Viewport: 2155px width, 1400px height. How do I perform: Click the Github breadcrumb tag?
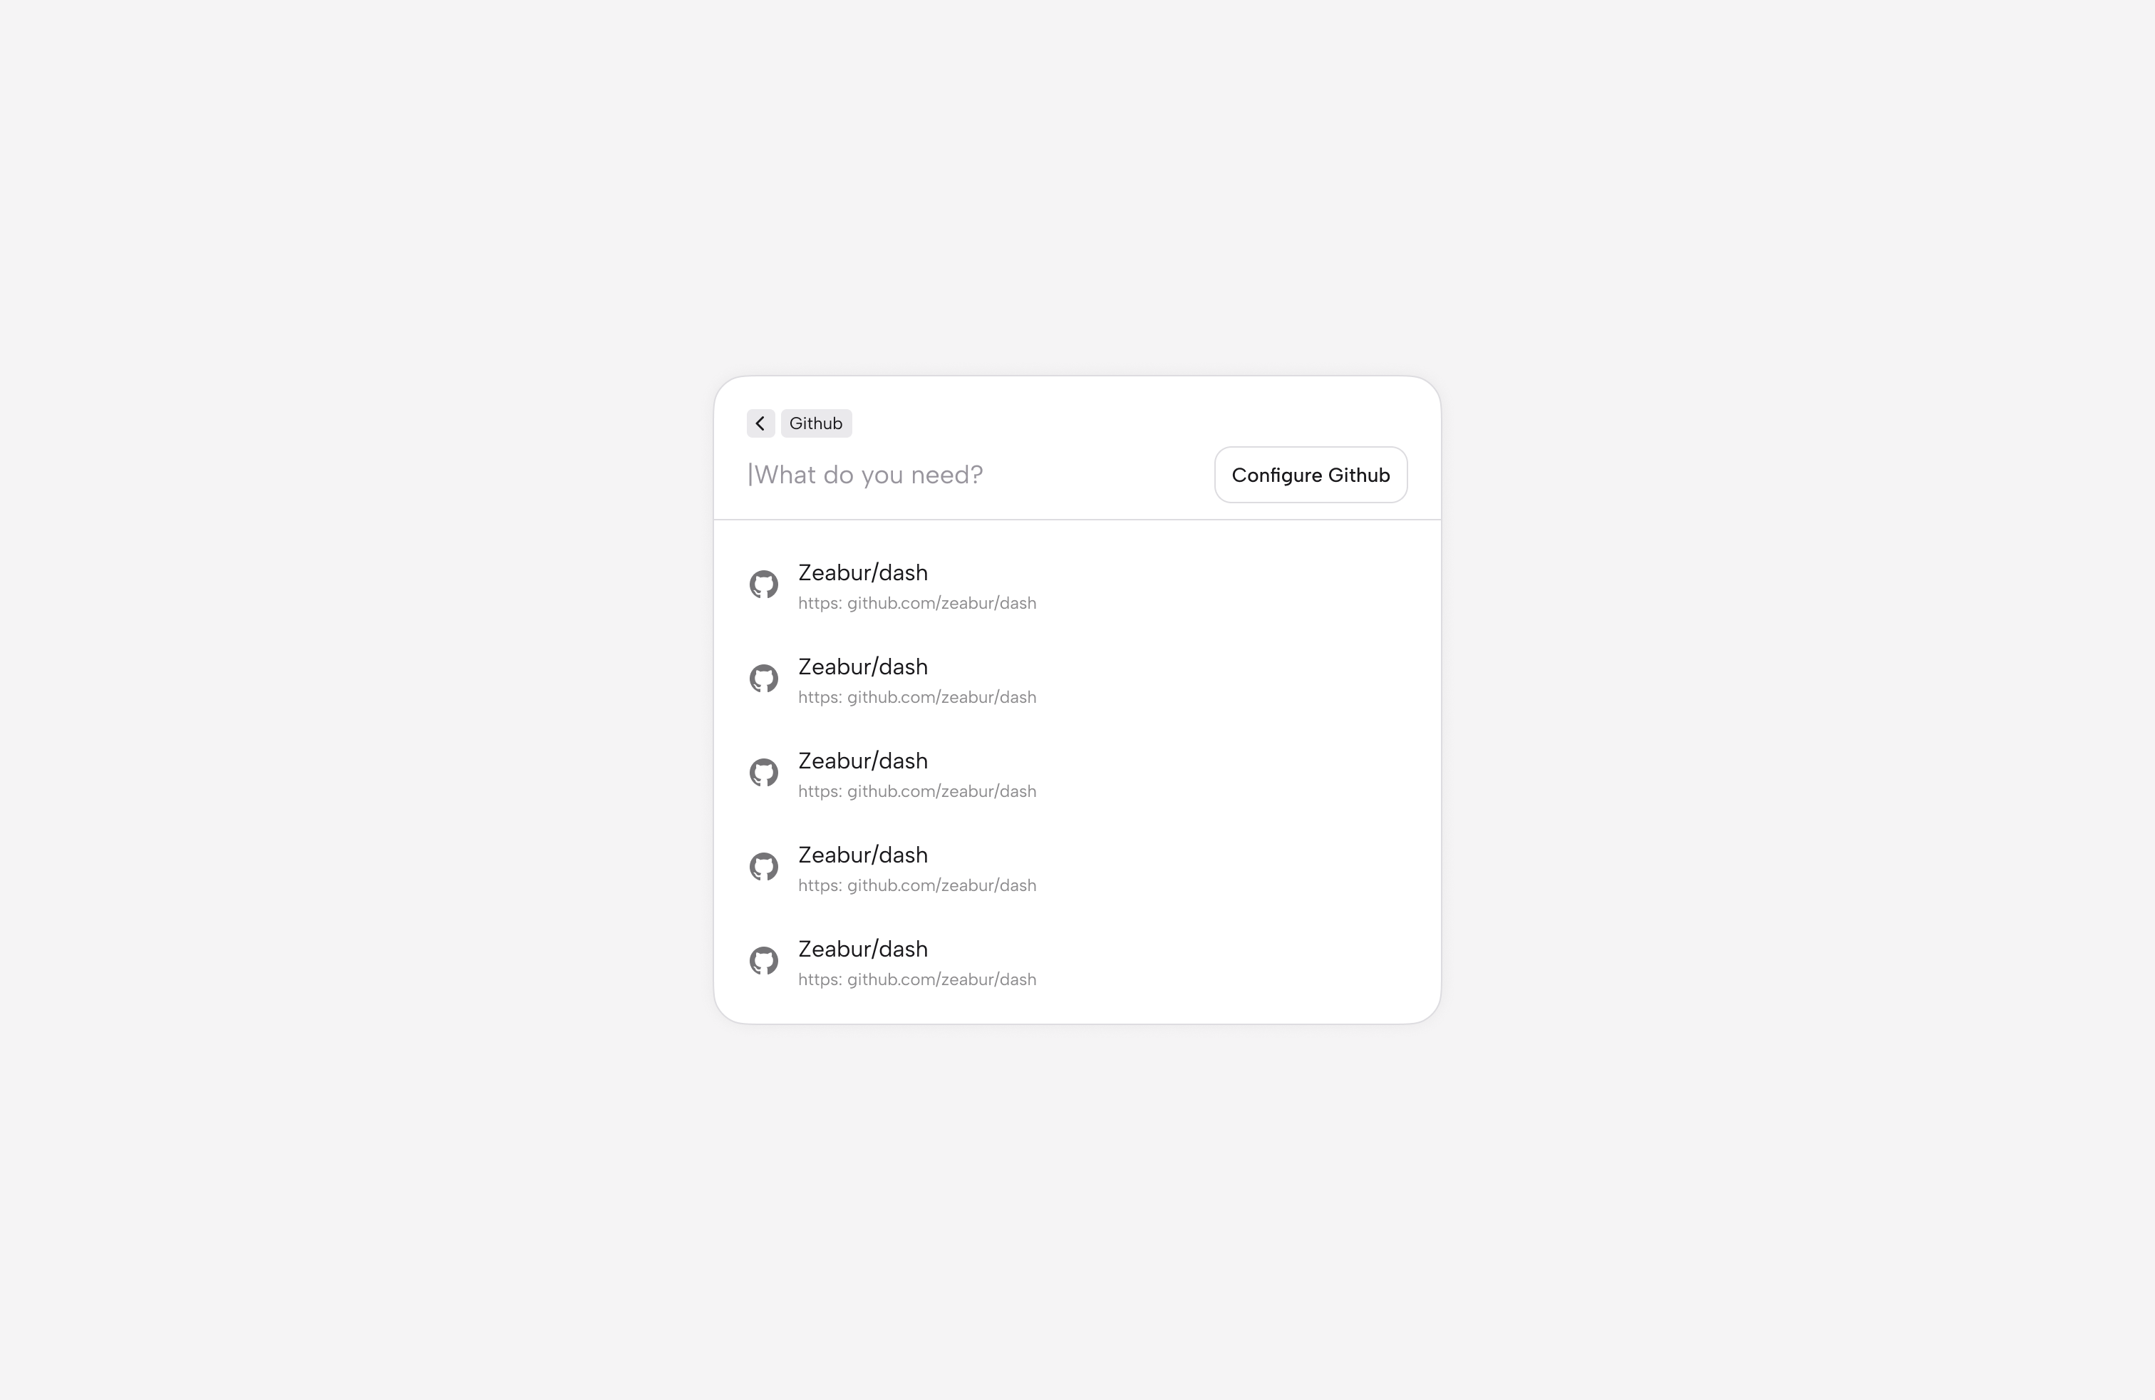[816, 423]
